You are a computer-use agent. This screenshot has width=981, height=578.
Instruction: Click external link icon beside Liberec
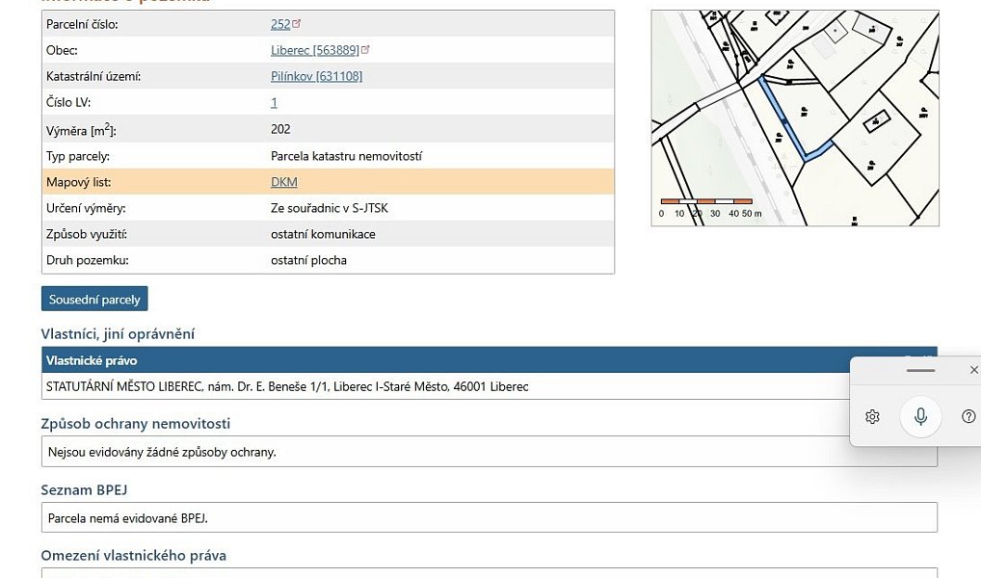[365, 49]
